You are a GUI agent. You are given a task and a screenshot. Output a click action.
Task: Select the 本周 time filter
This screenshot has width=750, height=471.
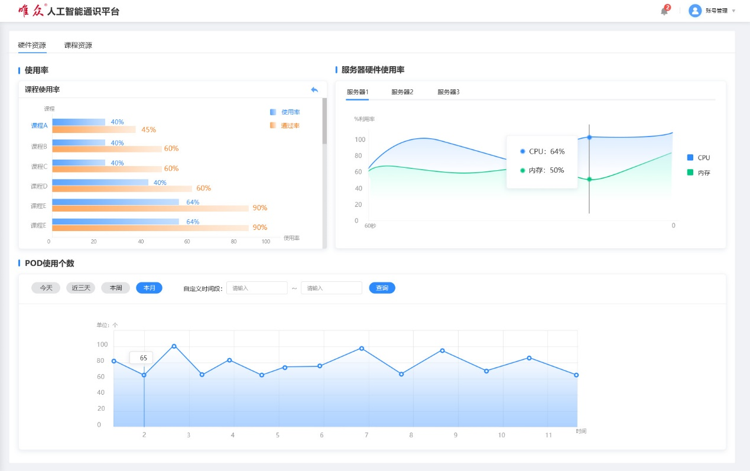tap(115, 288)
